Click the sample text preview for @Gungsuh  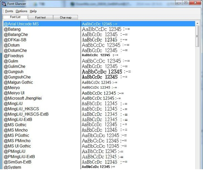[106, 72]
